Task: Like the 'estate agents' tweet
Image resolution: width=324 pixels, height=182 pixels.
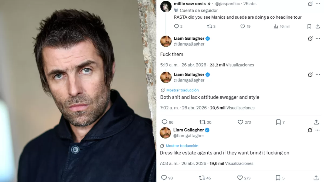Action: [240, 178]
